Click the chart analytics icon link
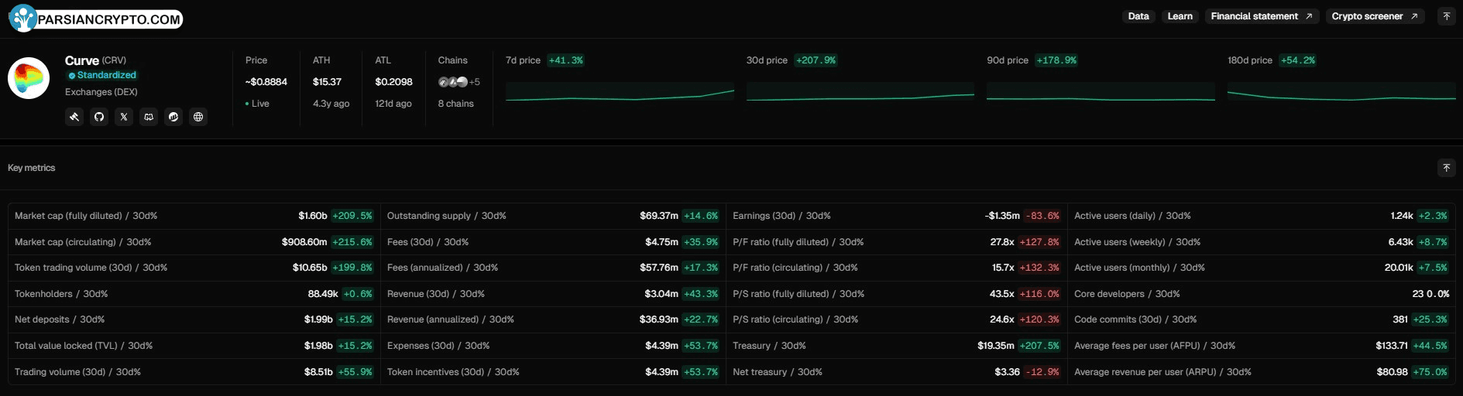 click(x=173, y=117)
